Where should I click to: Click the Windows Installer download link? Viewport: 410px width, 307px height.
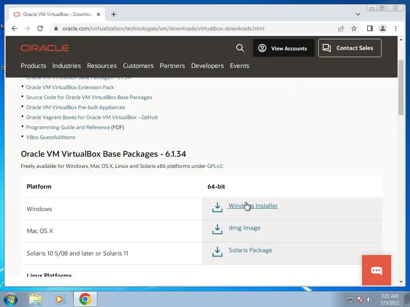[x=253, y=206]
